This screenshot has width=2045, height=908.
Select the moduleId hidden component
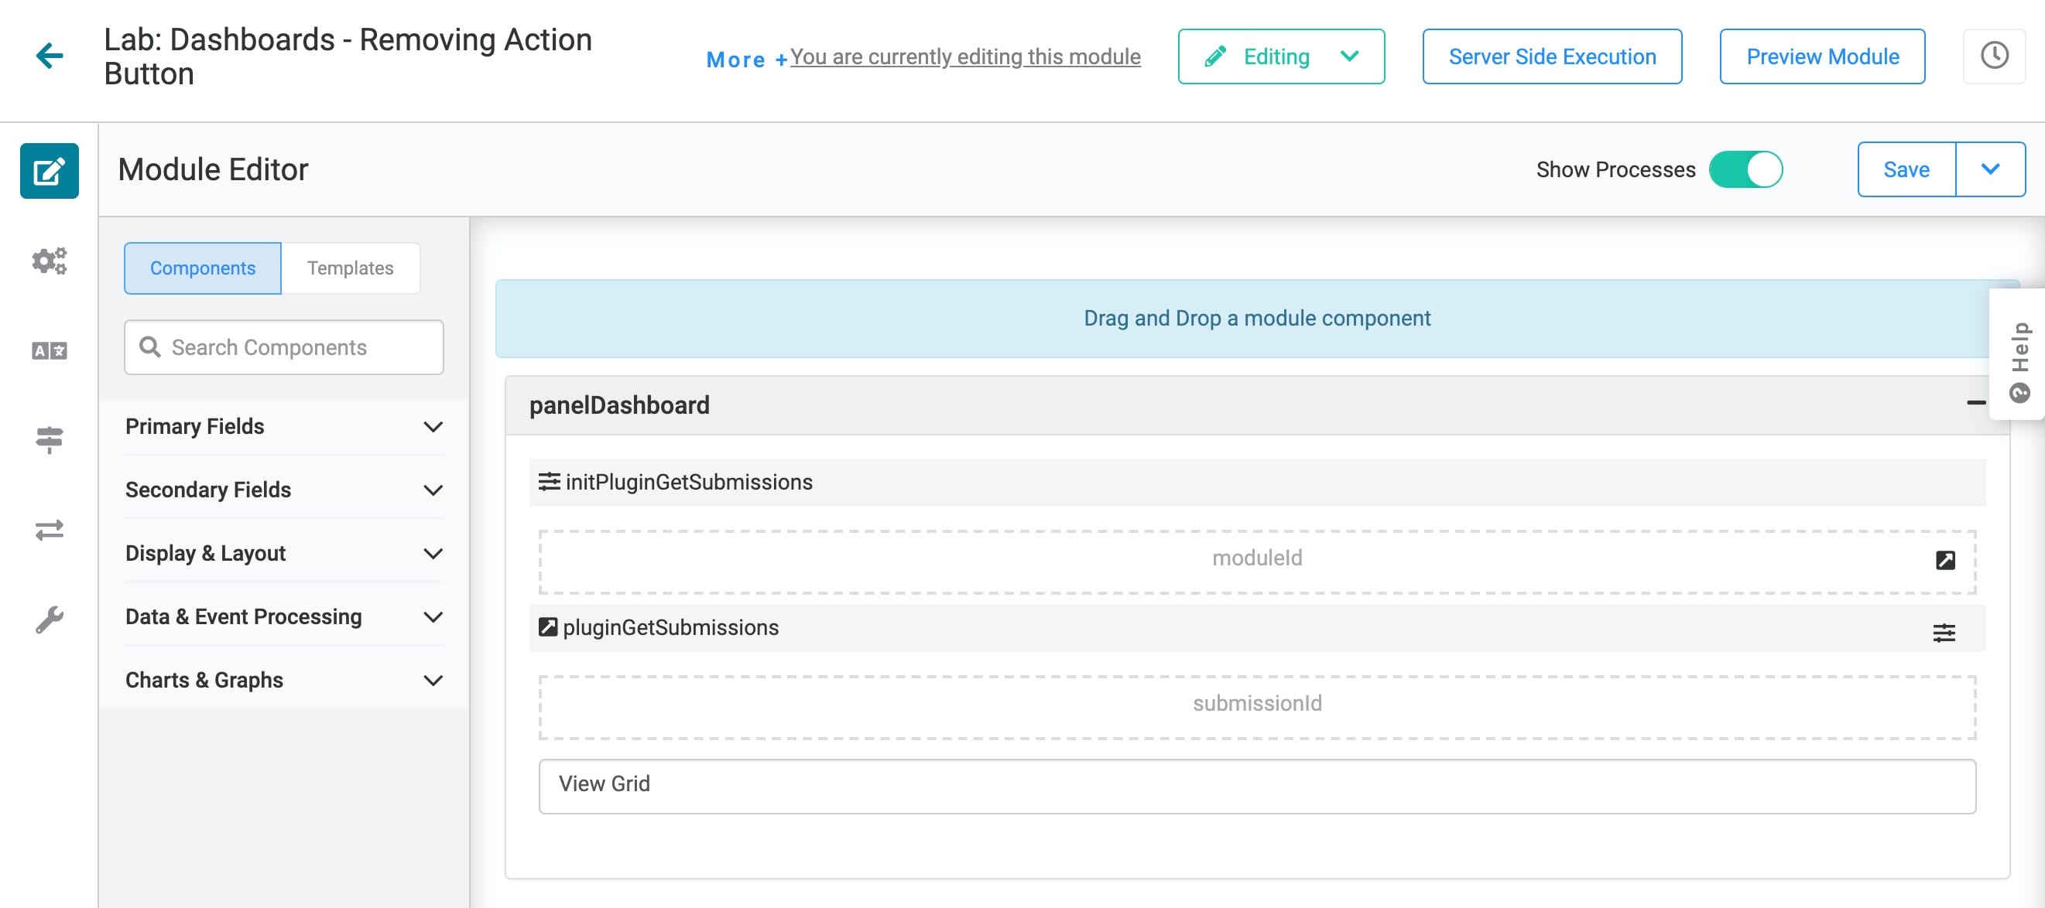click(x=1257, y=562)
